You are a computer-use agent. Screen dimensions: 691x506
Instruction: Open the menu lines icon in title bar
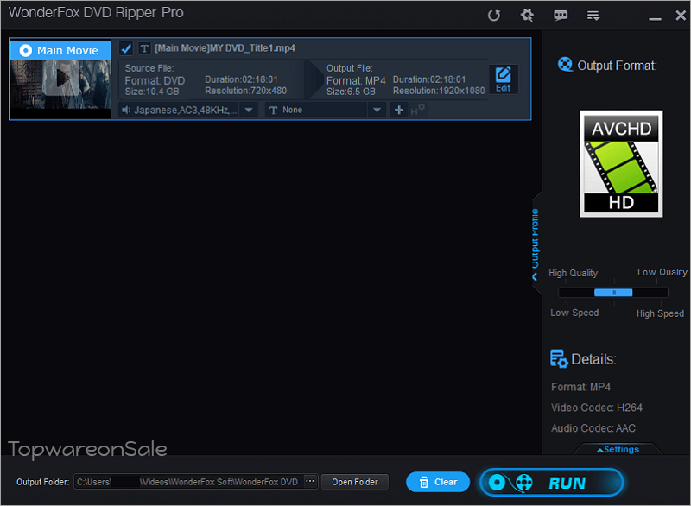[x=593, y=16]
